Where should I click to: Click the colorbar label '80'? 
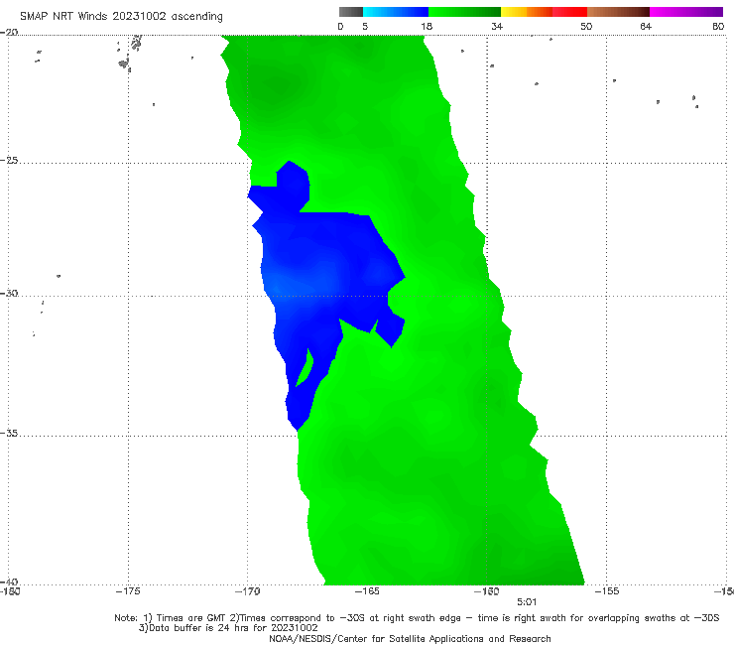pos(718,26)
